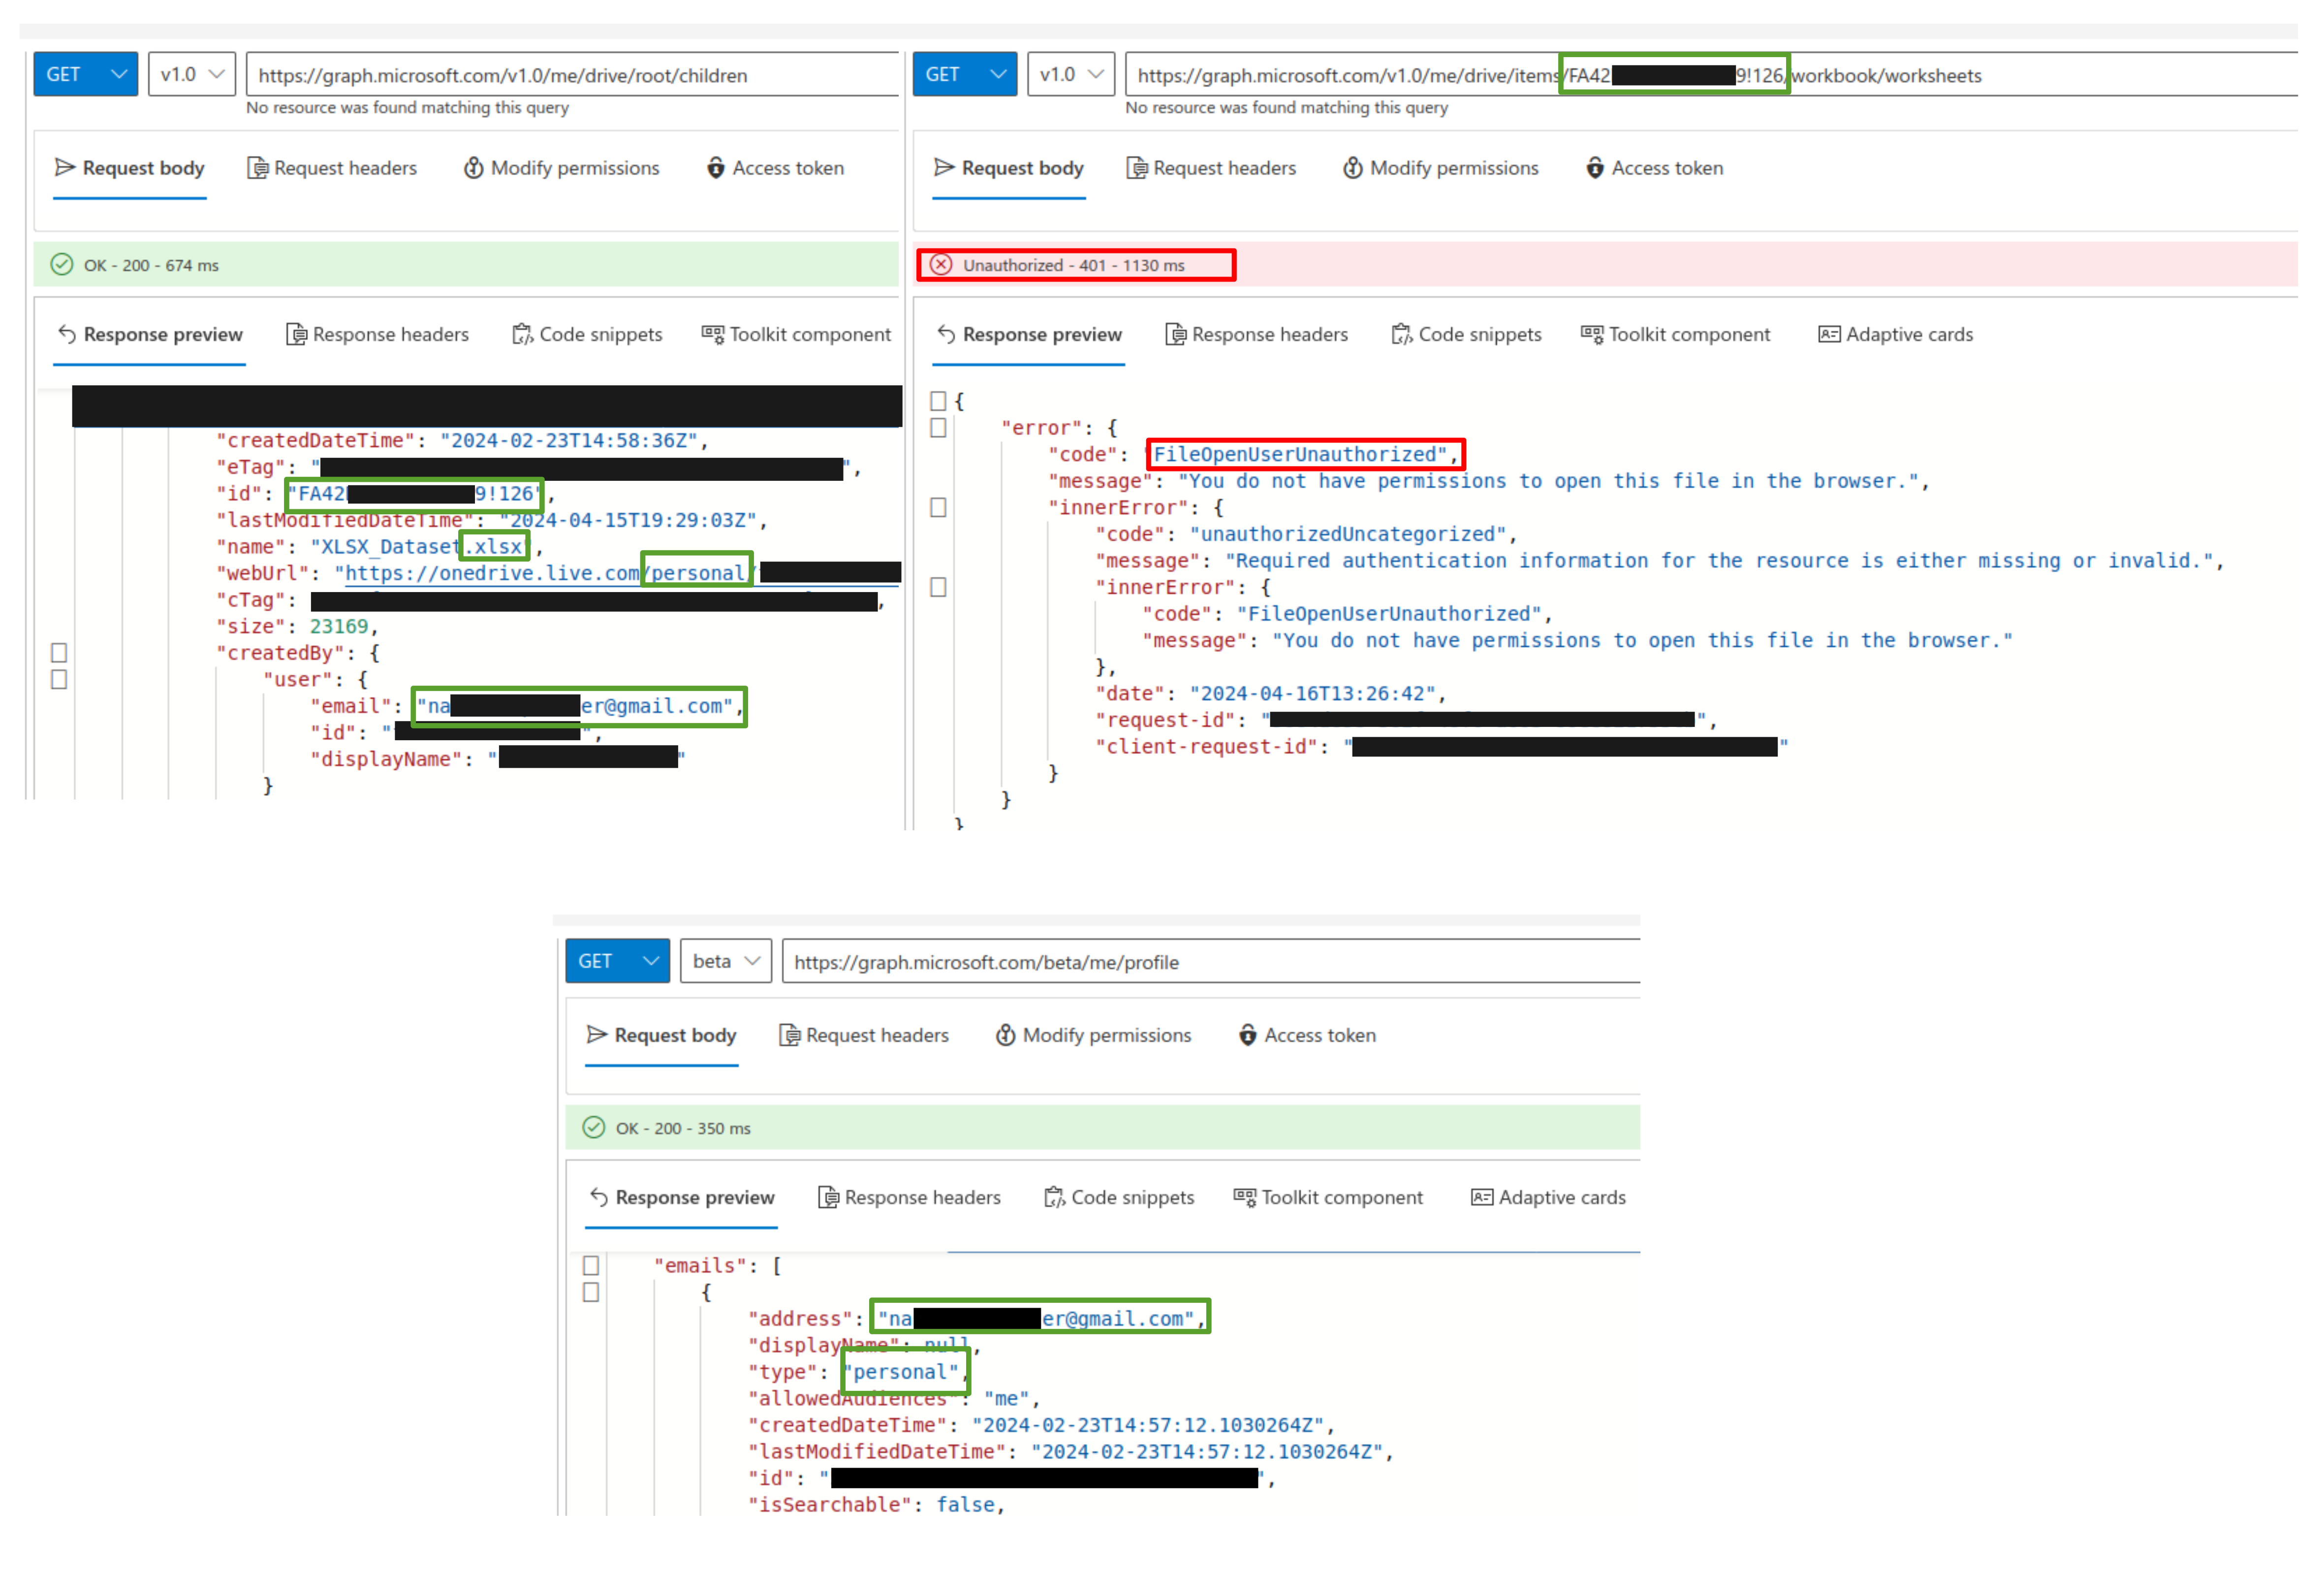Toggle collapse box beside "error" JSON node
The image size is (2324, 1571).
pyautogui.click(x=938, y=428)
